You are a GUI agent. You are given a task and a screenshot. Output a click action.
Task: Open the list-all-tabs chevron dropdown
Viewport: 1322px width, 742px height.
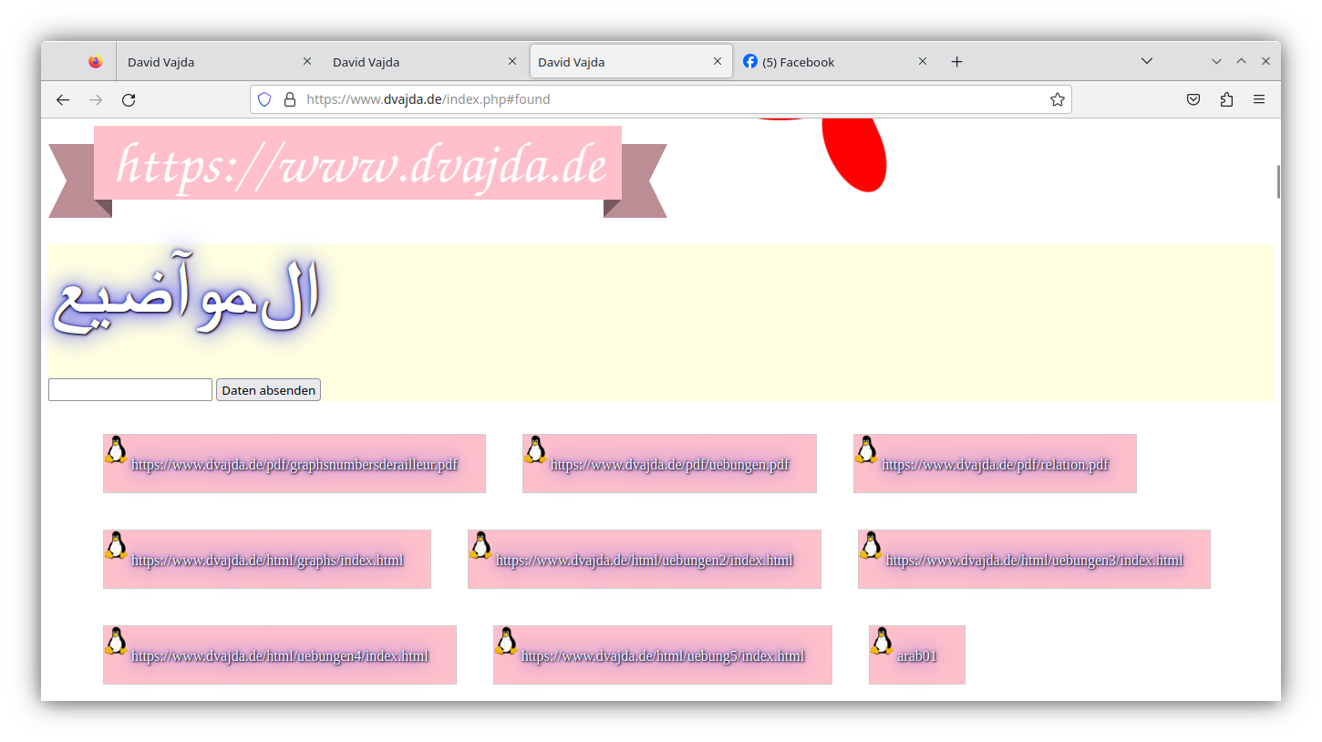coord(1146,61)
